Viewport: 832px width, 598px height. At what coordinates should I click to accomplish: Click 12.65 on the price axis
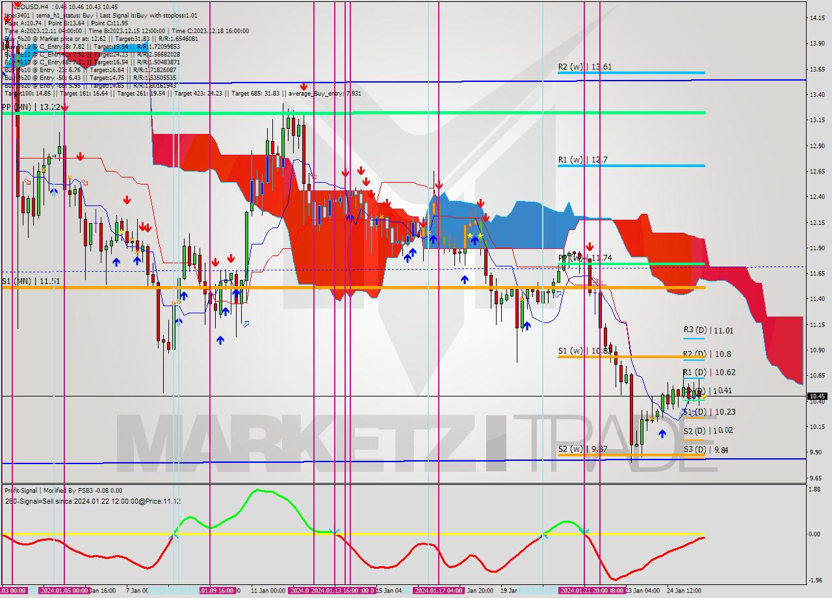pyautogui.click(x=817, y=171)
